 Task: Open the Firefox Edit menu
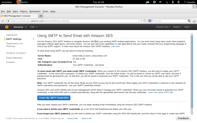pyautogui.click(x=9, y=11)
